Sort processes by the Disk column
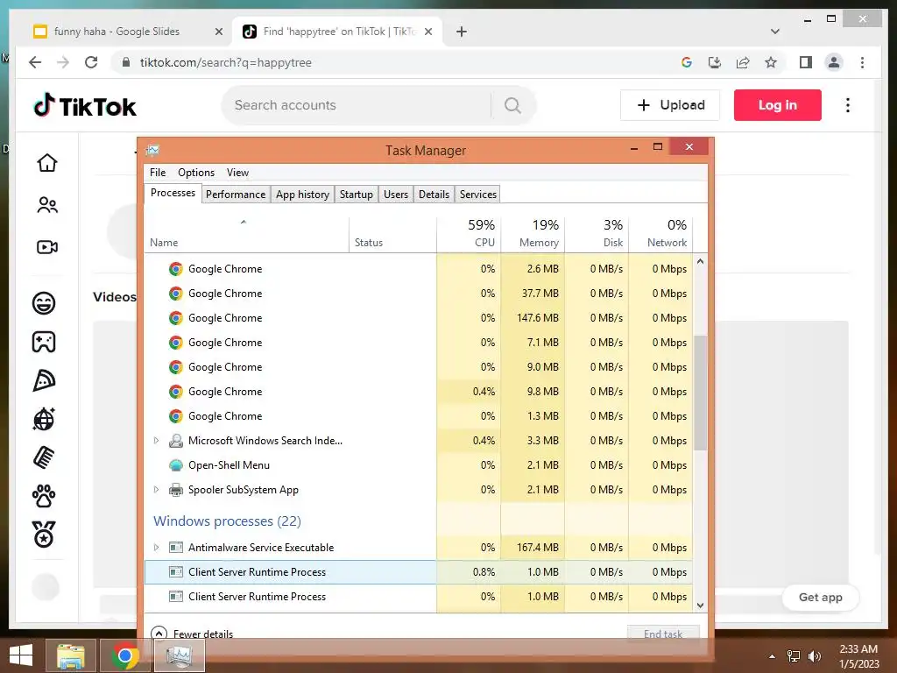 point(597,234)
